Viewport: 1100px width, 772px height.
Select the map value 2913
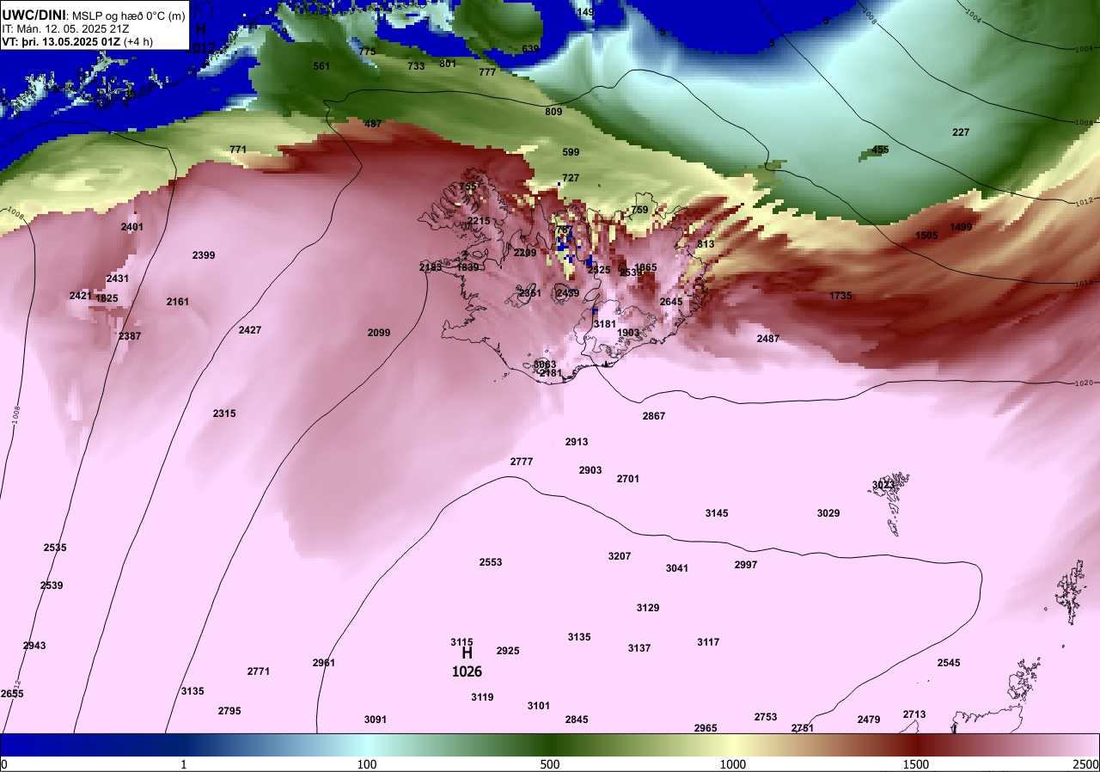click(x=577, y=442)
